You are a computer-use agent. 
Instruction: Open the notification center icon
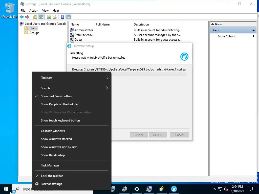[x=251, y=189]
